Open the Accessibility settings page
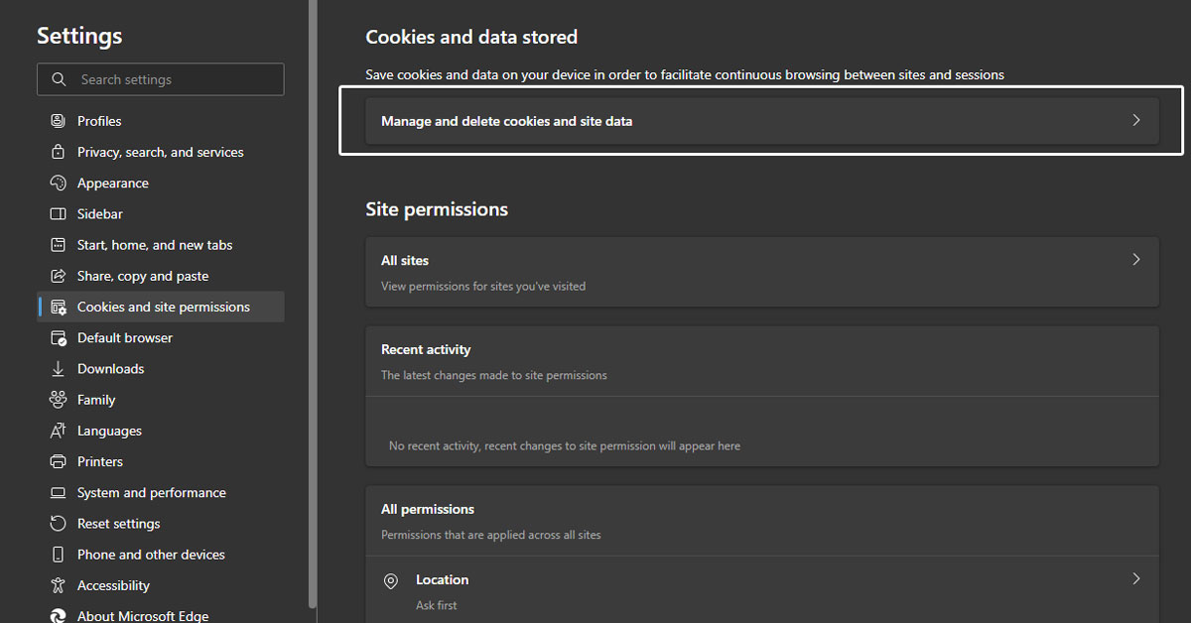 pyautogui.click(x=161, y=585)
